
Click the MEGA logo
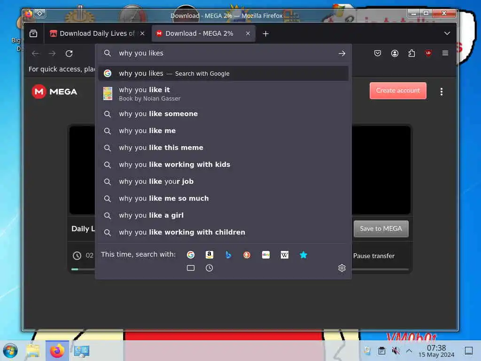point(54,92)
